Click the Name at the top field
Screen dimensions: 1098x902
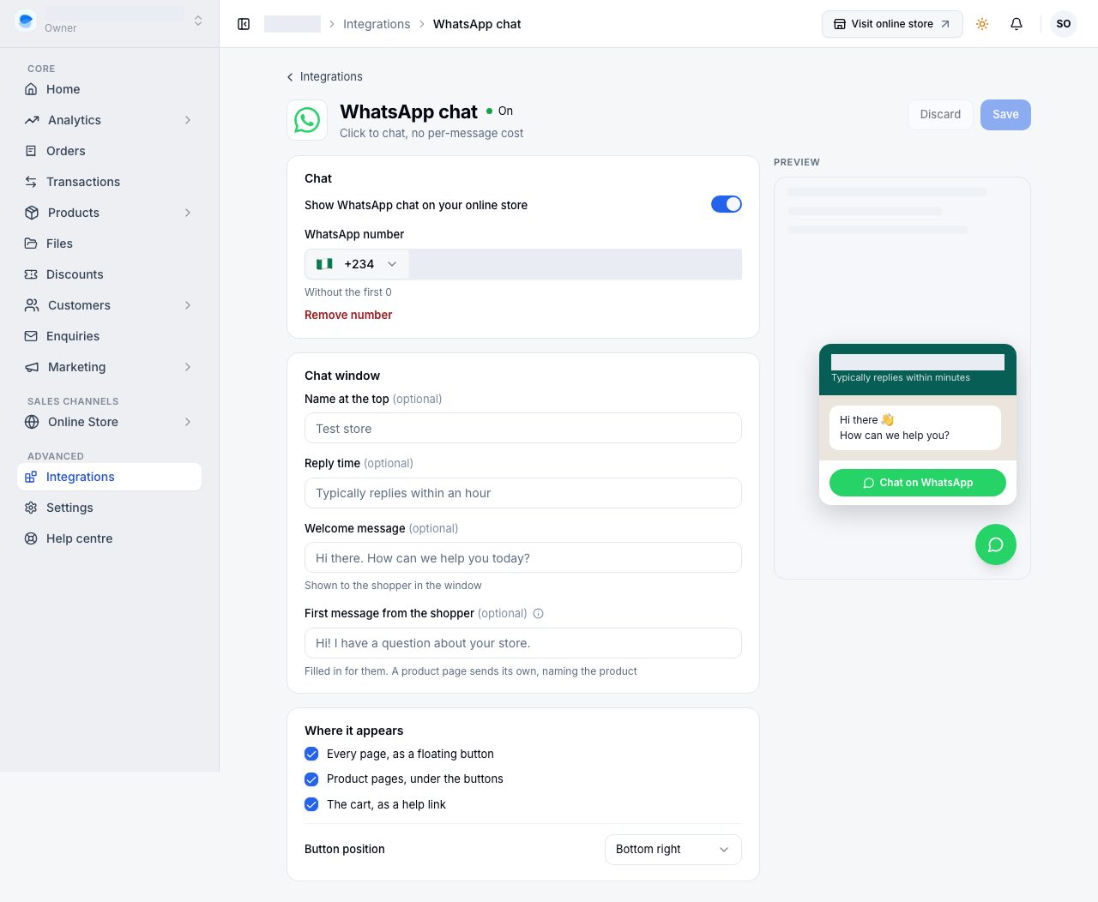[x=523, y=429]
